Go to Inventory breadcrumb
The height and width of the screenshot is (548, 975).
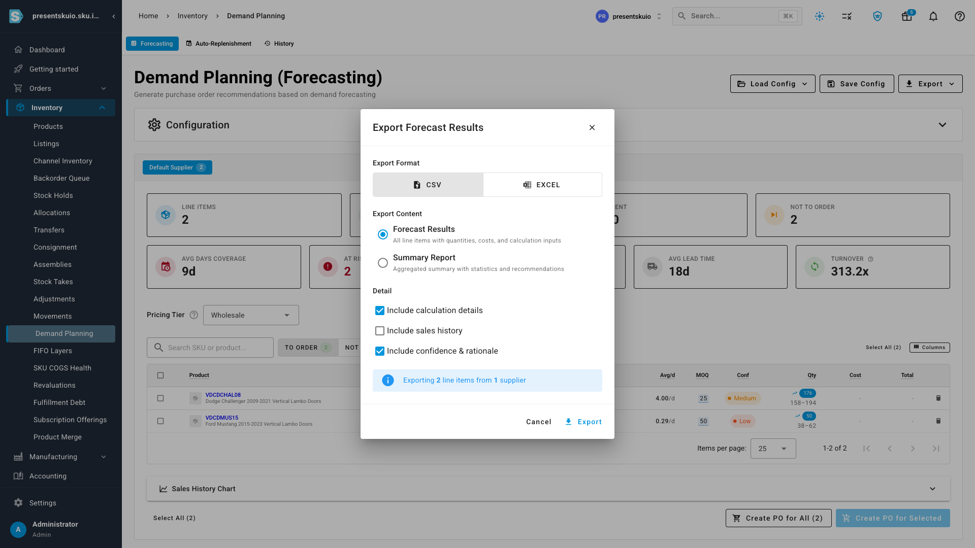point(192,16)
